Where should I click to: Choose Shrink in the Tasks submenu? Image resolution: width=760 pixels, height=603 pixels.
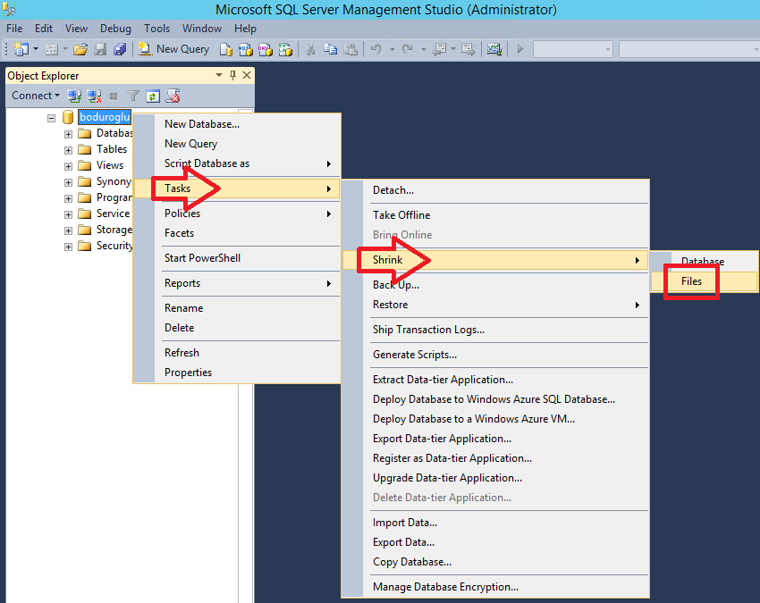point(494,260)
